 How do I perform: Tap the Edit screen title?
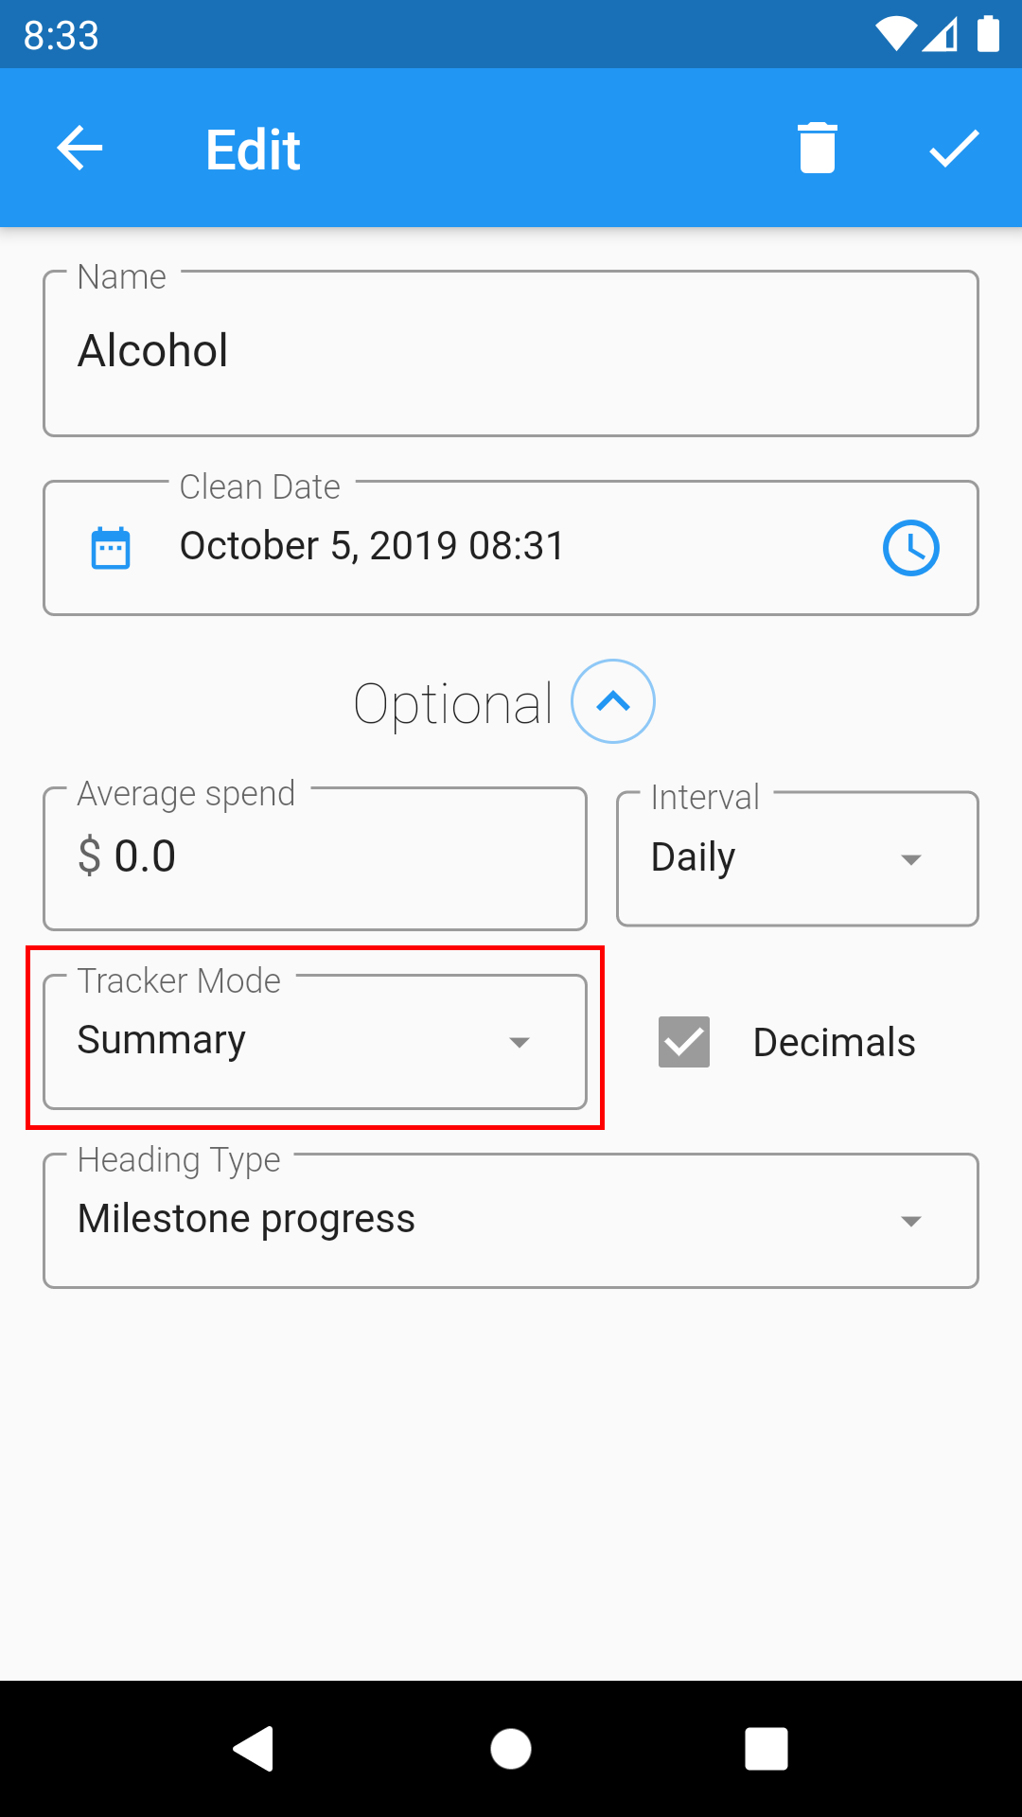[x=253, y=150]
